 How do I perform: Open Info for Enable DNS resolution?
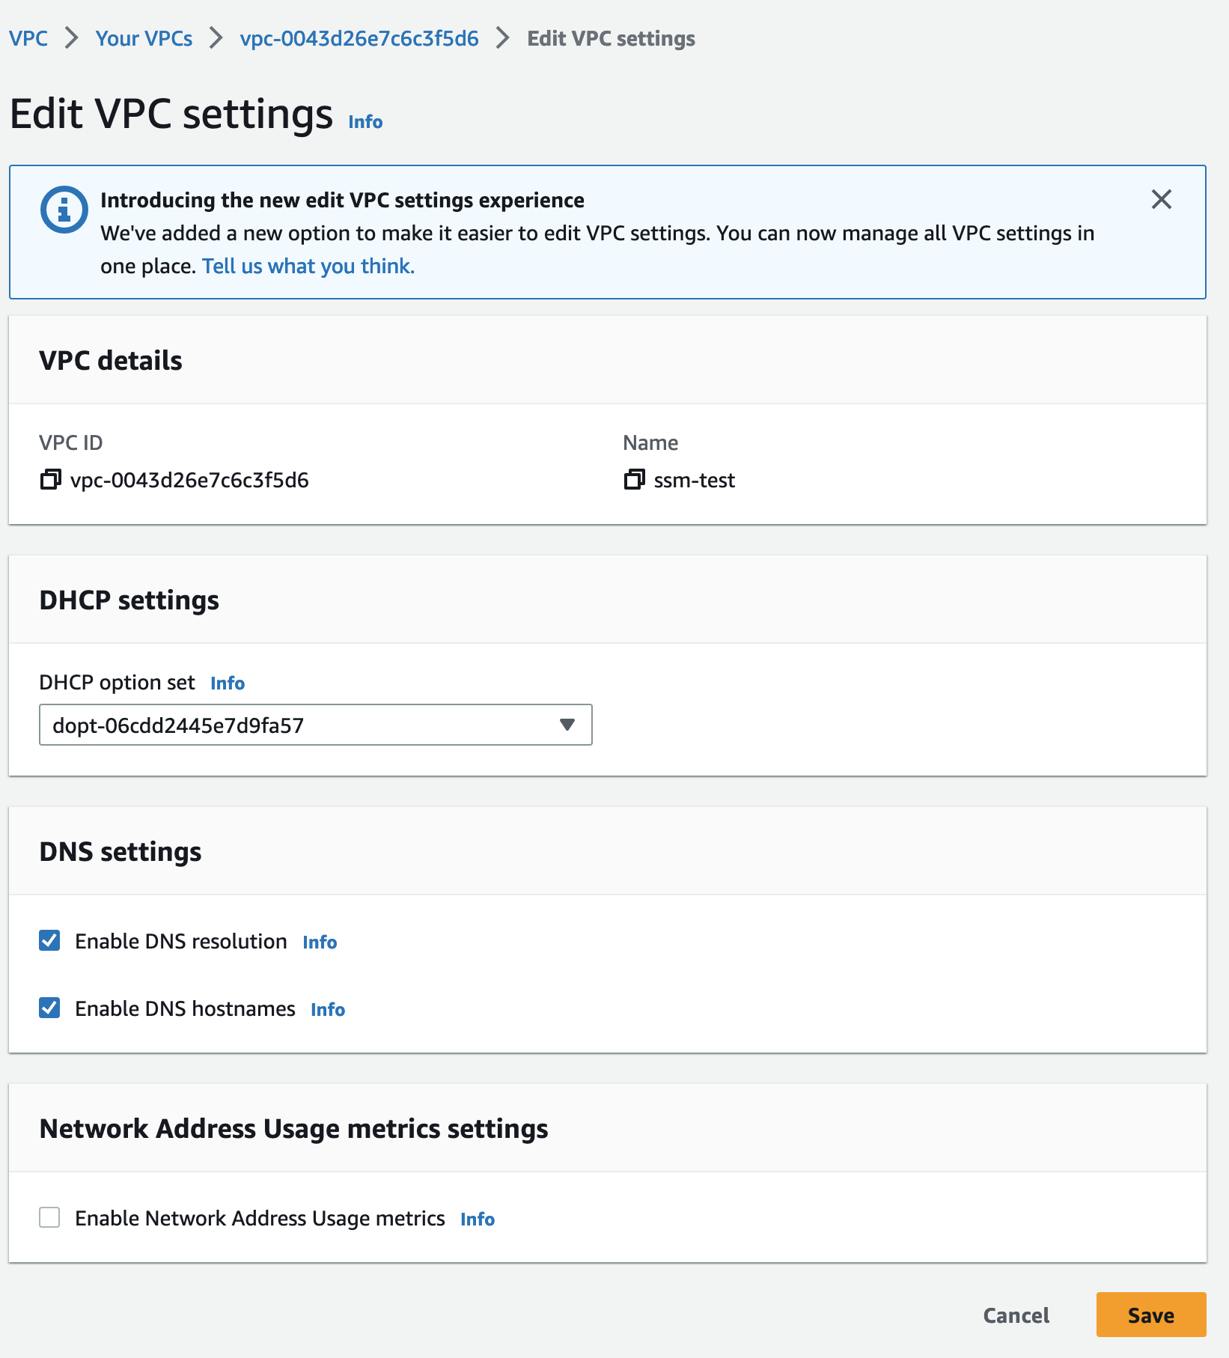pyautogui.click(x=320, y=943)
